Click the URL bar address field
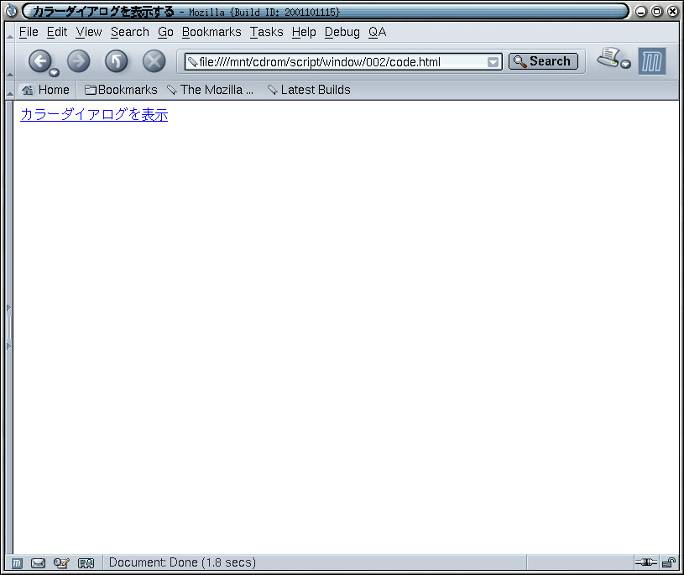The image size is (684, 575). pos(342,62)
